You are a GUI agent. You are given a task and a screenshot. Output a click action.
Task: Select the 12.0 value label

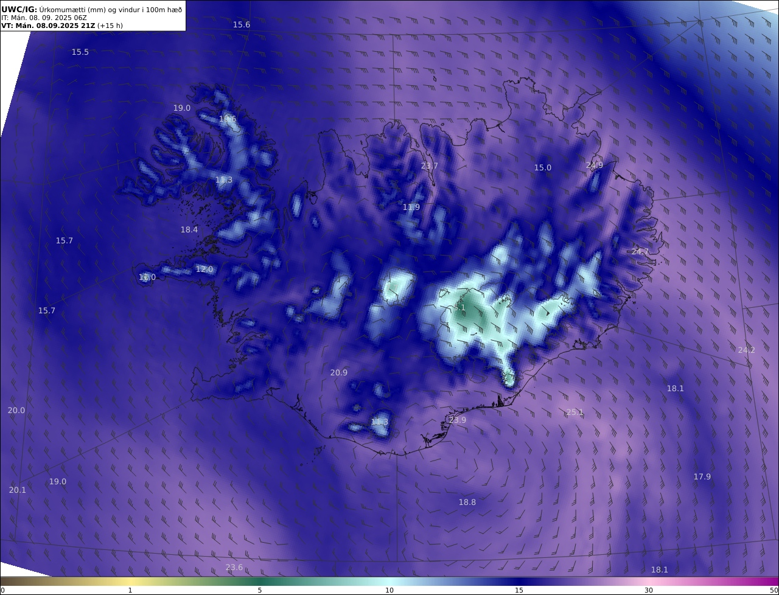[x=204, y=270]
